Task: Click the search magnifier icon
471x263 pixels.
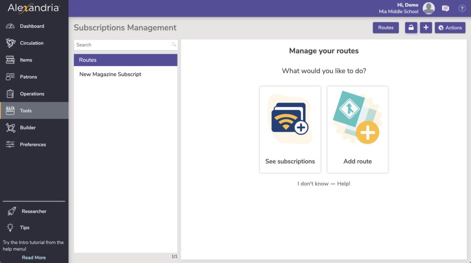Action: [174, 45]
